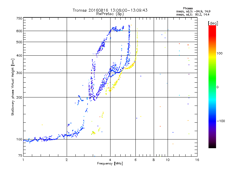Click the phase colorbar gradient
Screen dimensions: 232x174
[212, 86]
